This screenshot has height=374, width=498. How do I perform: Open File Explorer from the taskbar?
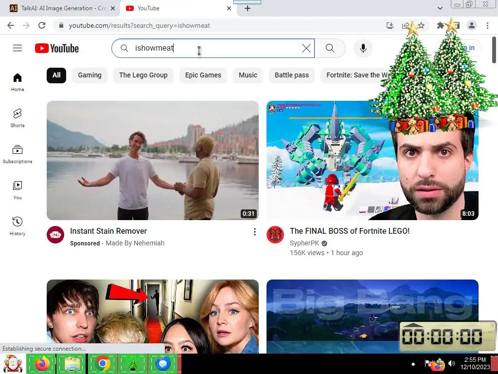coord(72,363)
